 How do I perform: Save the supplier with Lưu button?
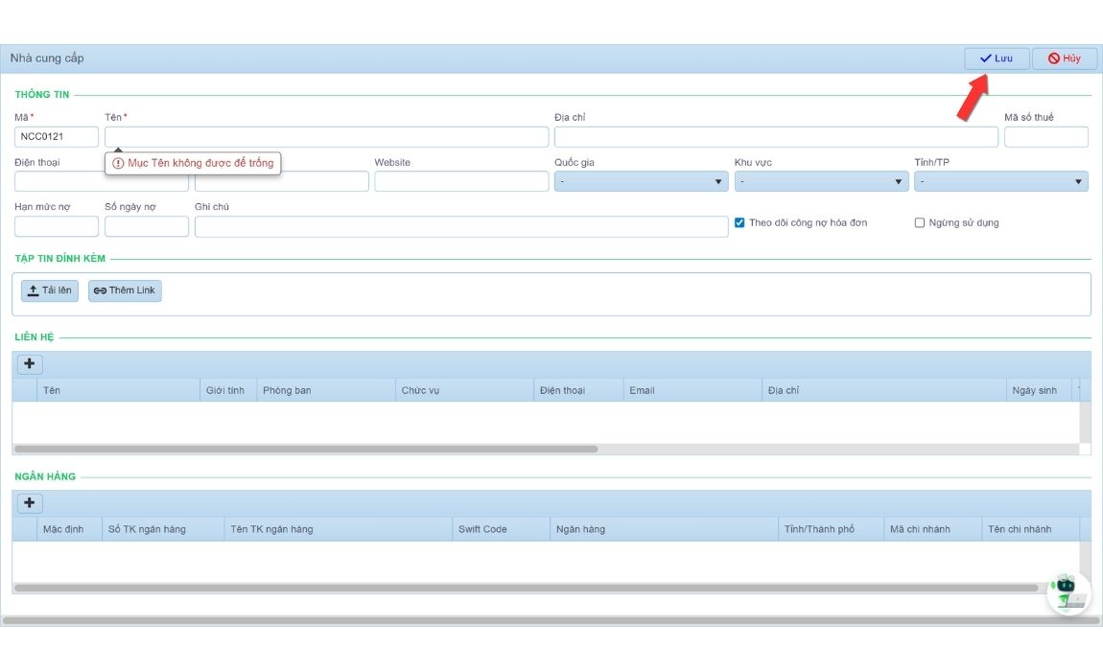coord(996,58)
